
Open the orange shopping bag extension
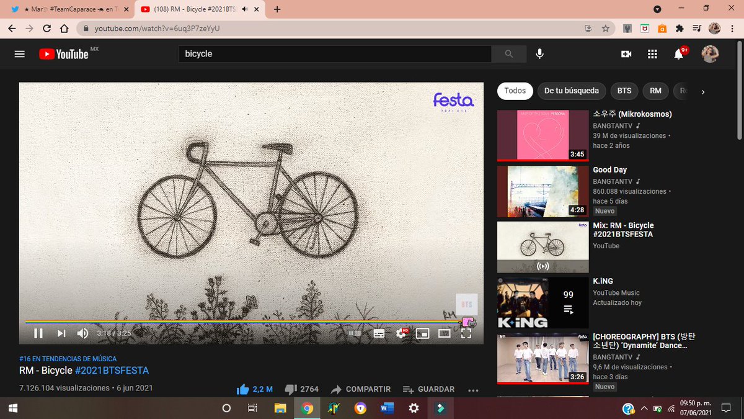coord(662,29)
